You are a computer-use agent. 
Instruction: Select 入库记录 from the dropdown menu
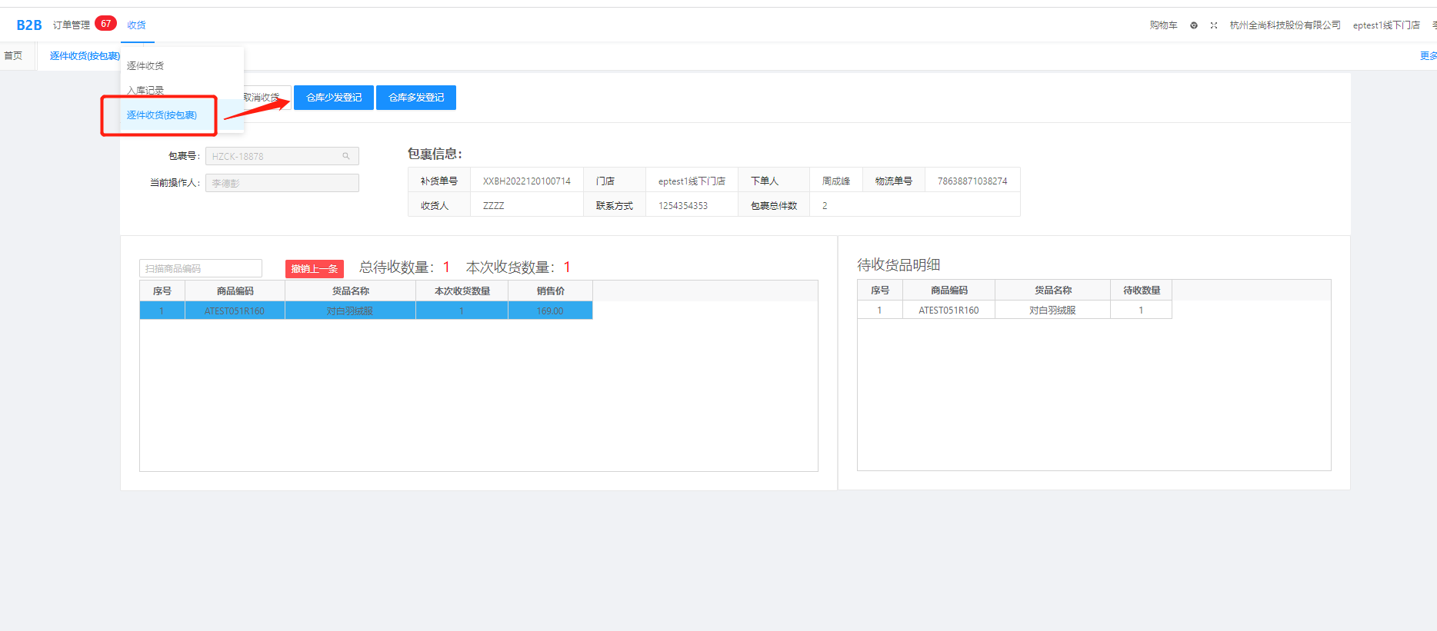pyautogui.click(x=145, y=91)
